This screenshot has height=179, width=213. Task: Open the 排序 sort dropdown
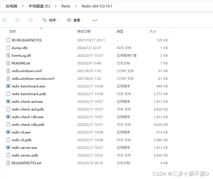click(51, 20)
